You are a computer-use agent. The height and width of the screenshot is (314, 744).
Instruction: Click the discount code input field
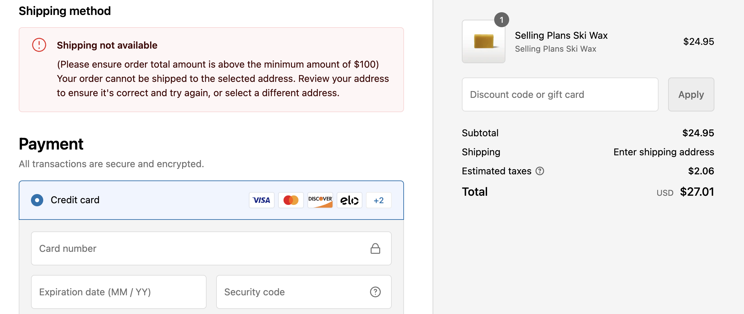[x=560, y=94]
